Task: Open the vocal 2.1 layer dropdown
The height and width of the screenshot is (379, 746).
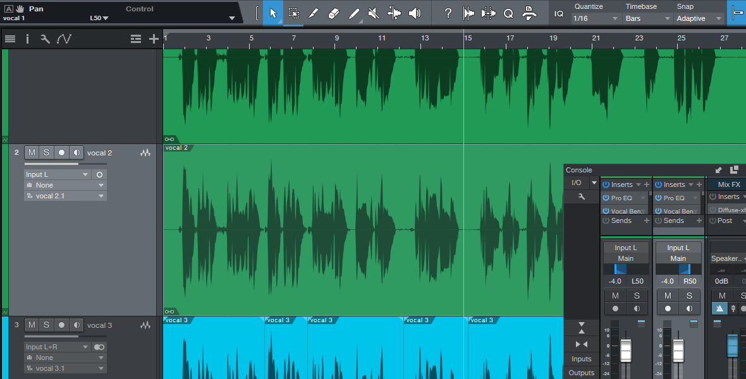Action: pos(65,196)
